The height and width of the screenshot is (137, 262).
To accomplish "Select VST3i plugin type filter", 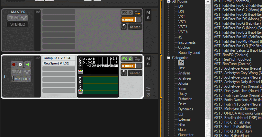I will (x=183, y=32).
